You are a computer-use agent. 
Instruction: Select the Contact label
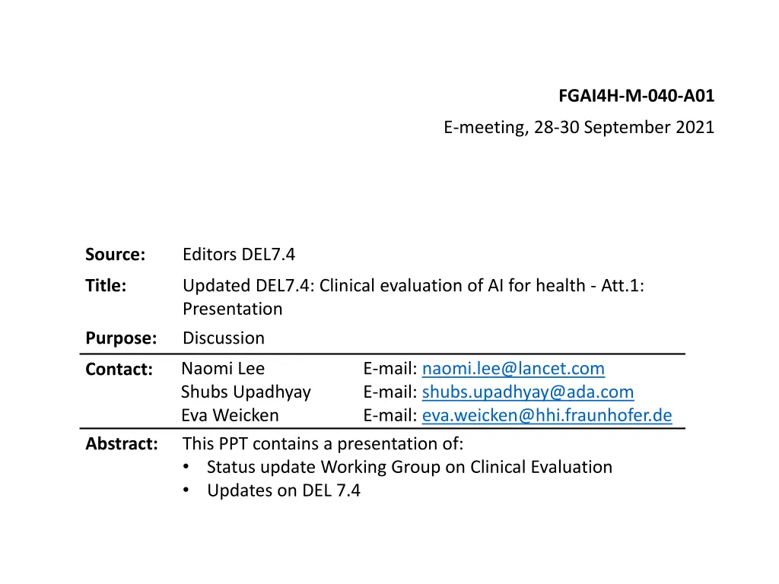[x=119, y=369]
